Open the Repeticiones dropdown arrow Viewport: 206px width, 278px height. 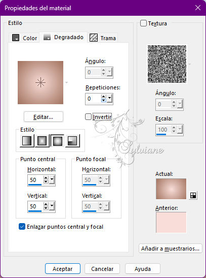pyautogui.click(x=110, y=99)
